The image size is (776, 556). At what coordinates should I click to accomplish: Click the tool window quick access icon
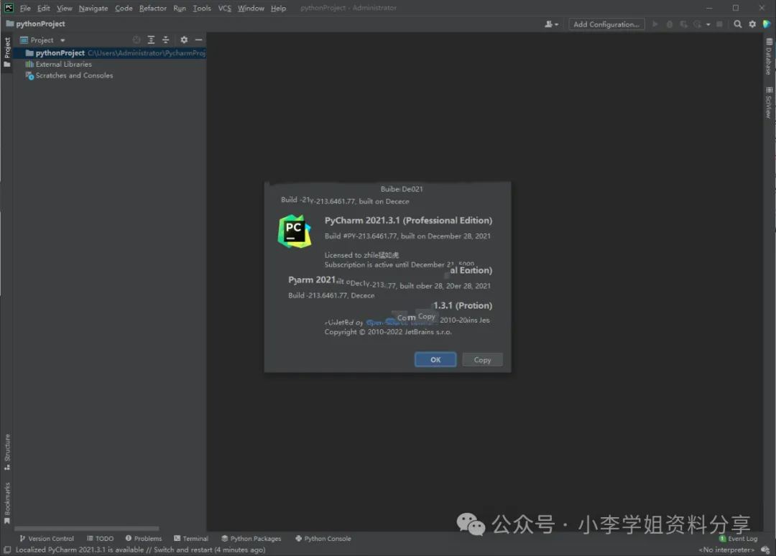(7, 550)
